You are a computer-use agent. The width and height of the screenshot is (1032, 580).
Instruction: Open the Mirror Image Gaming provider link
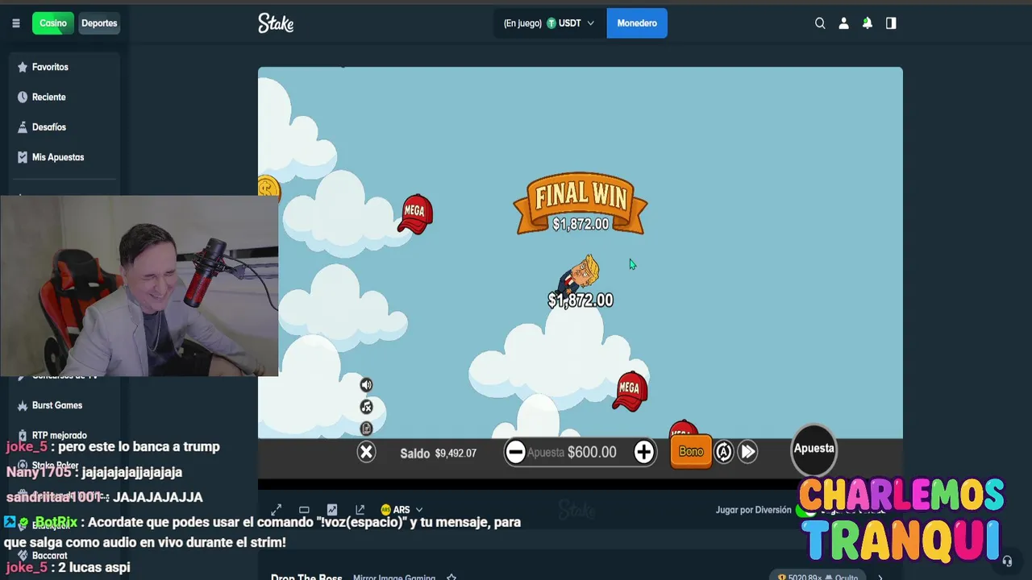click(x=393, y=577)
